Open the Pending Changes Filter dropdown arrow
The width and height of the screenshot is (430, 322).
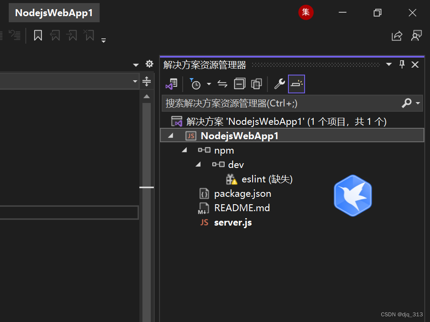209,84
